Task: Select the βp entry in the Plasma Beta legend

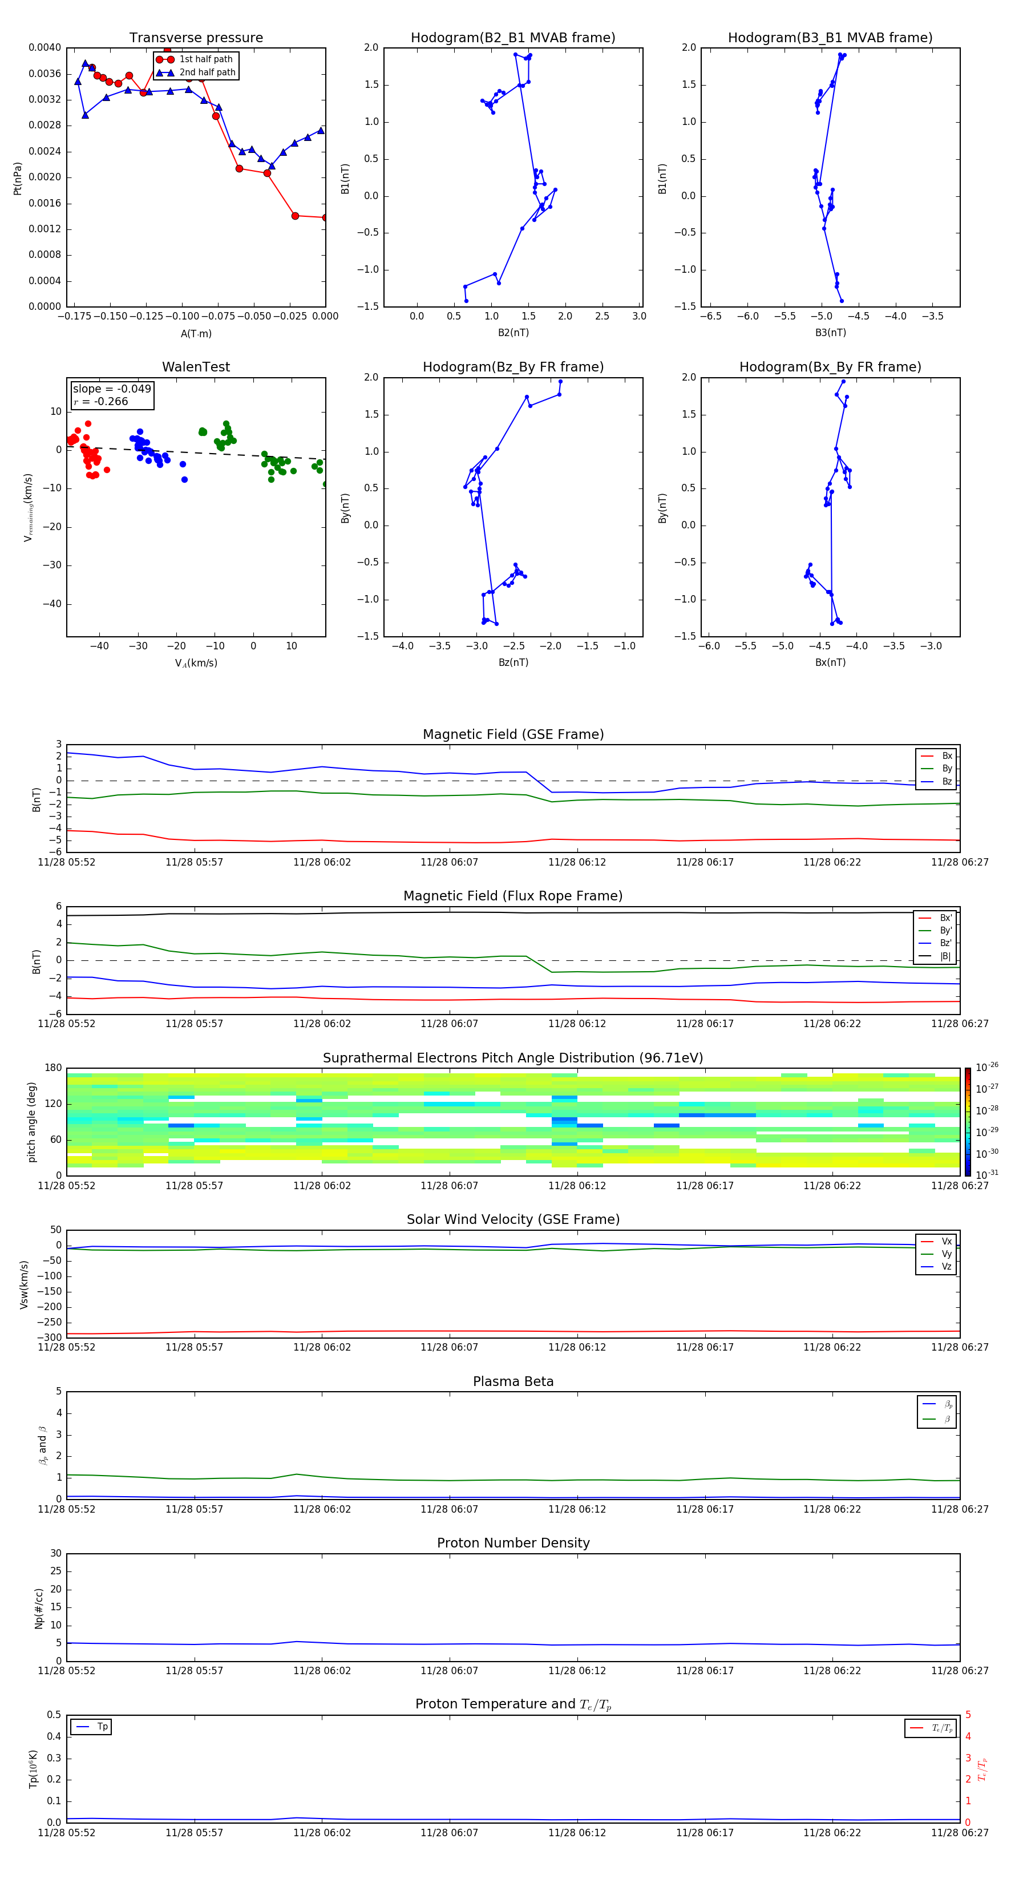Action: tap(937, 1404)
